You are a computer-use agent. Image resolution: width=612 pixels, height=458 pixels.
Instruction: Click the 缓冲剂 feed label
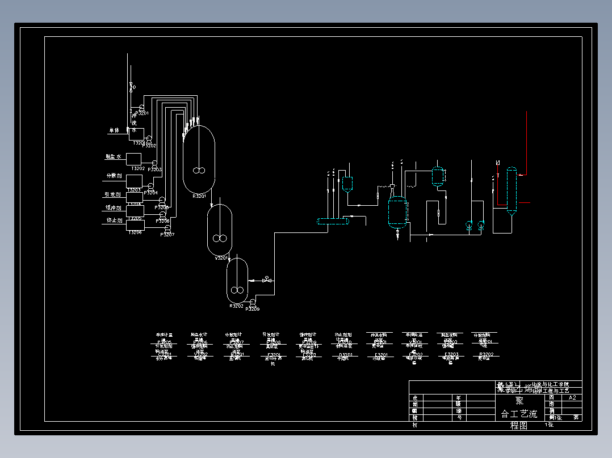click(113, 207)
